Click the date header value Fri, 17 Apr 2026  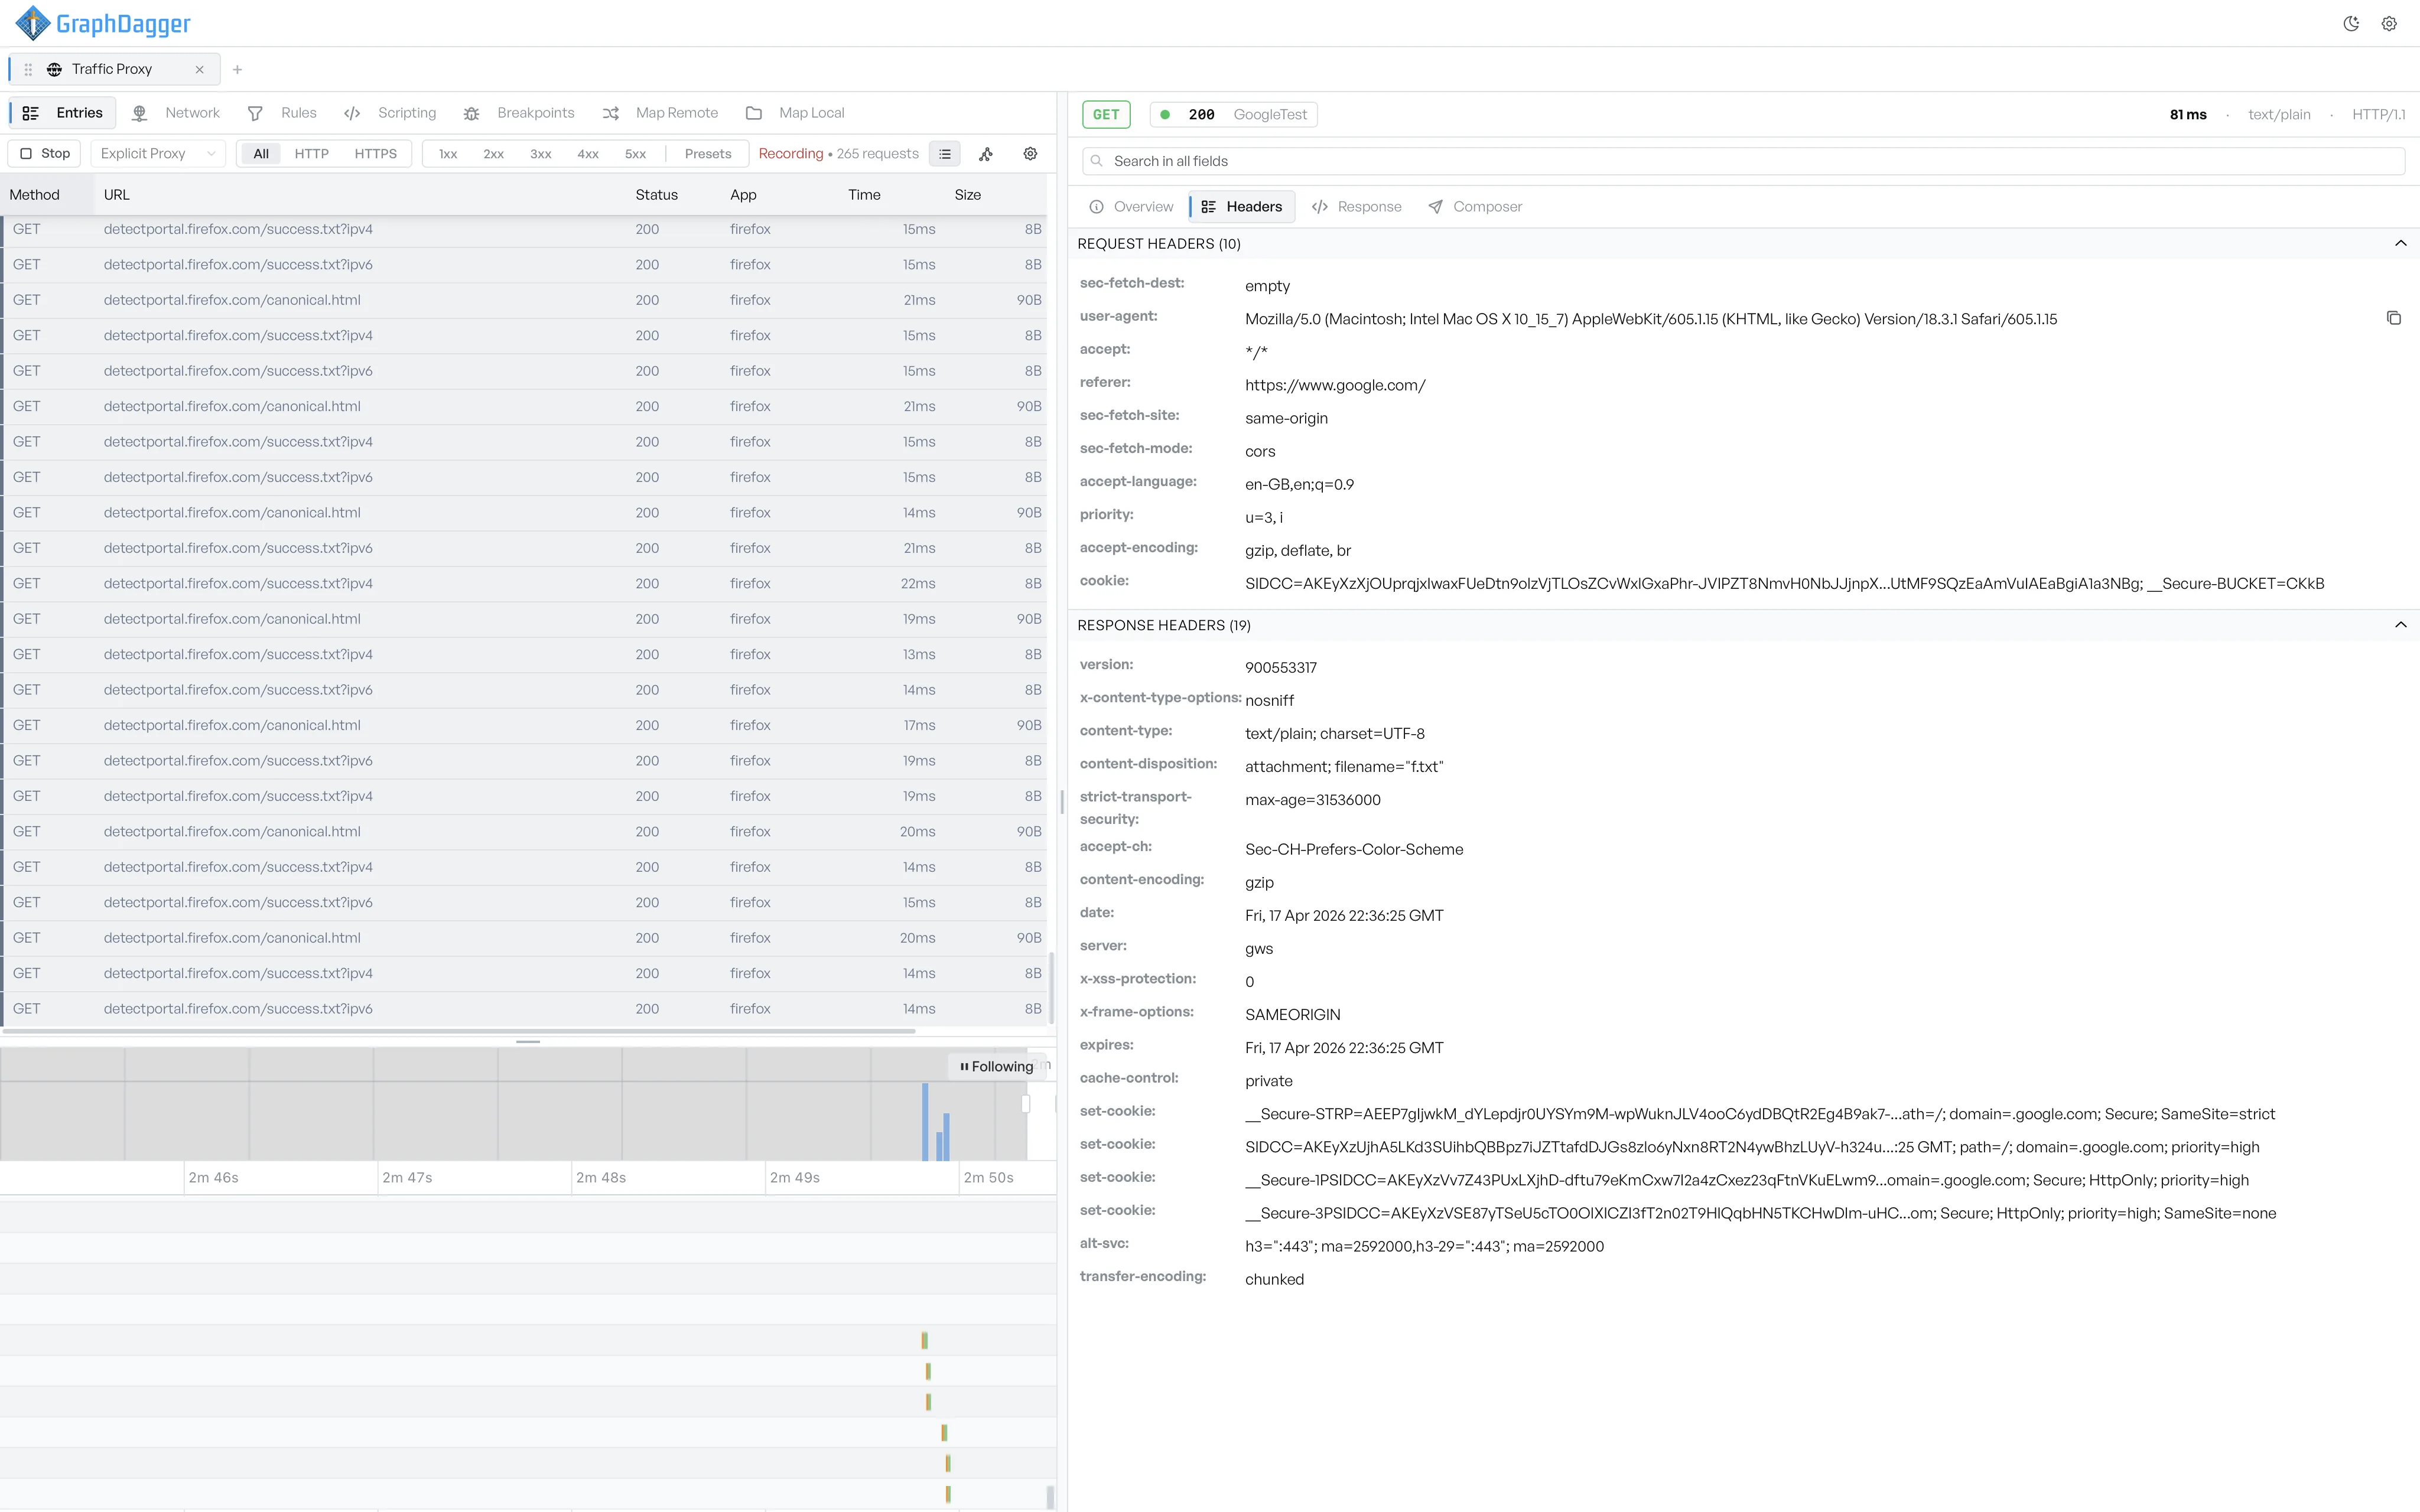point(1344,916)
